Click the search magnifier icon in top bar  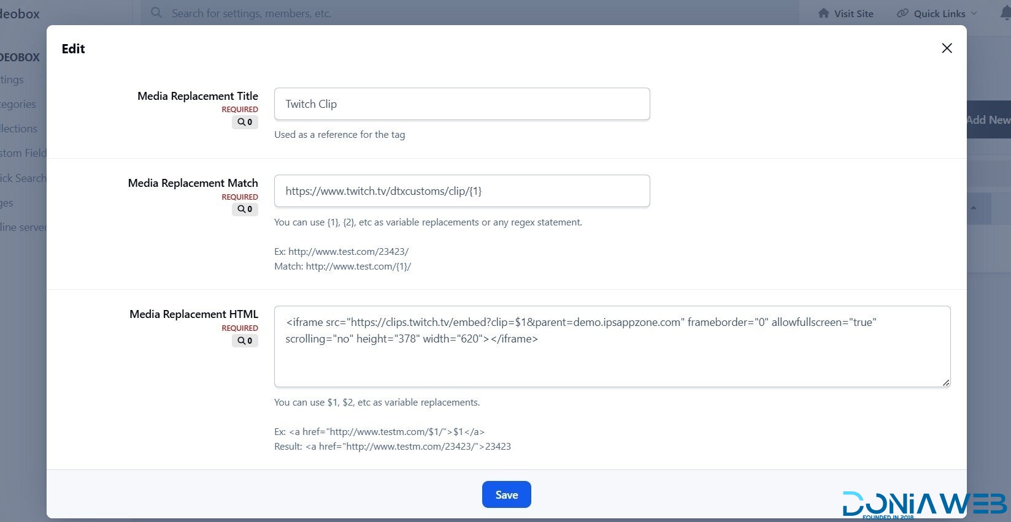(x=156, y=13)
